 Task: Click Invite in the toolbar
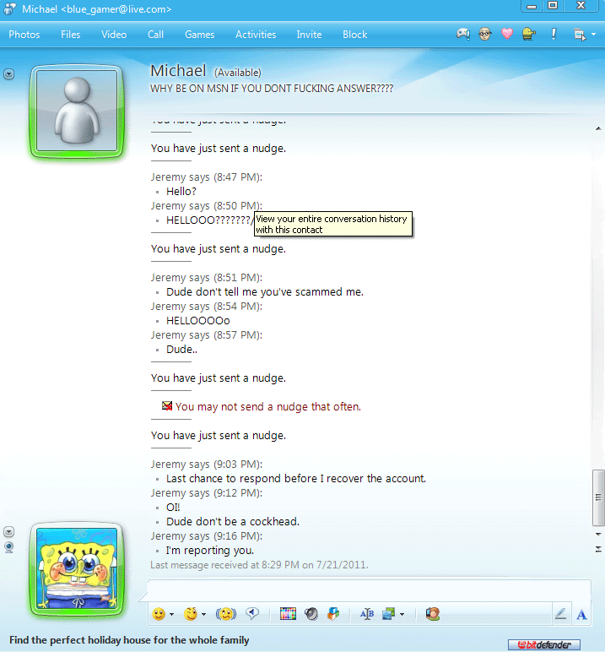(x=309, y=35)
